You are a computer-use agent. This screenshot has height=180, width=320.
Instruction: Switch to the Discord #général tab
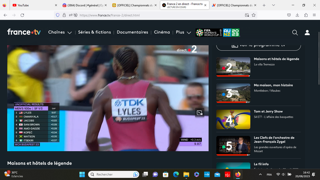[x=84, y=5]
